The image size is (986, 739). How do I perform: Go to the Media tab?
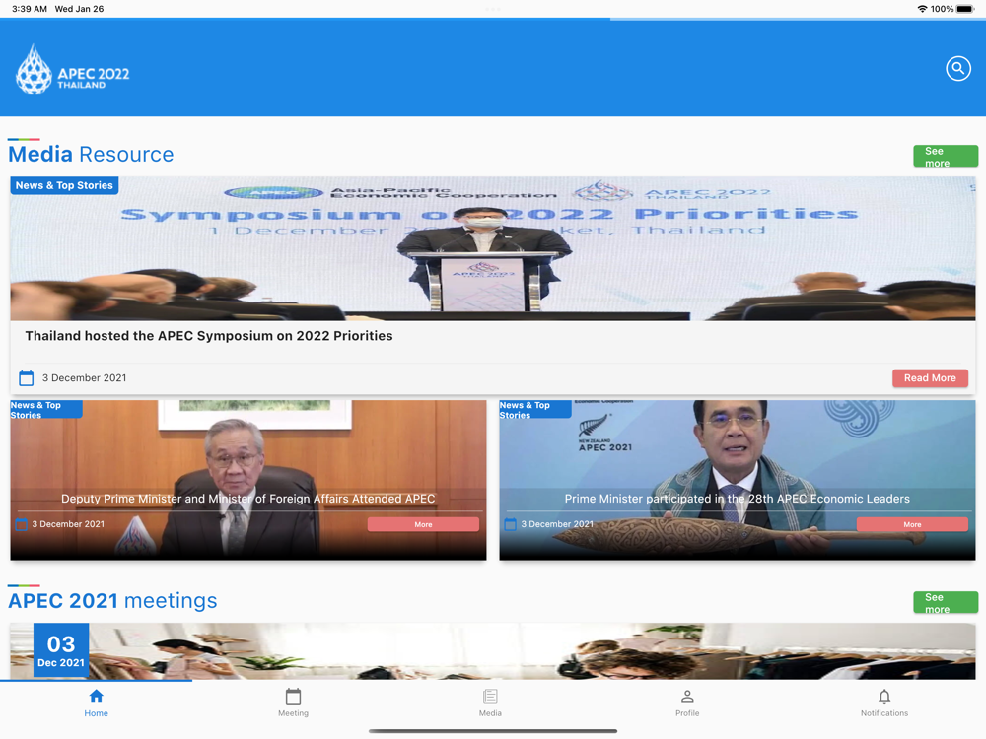490,704
